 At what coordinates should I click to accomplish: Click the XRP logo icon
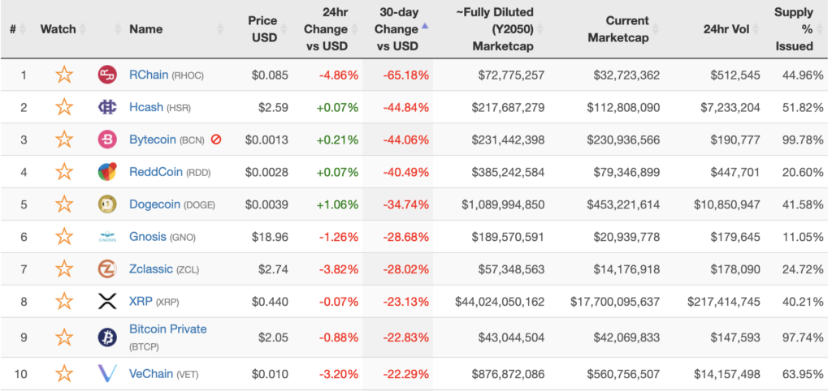pyautogui.click(x=107, y=302)
